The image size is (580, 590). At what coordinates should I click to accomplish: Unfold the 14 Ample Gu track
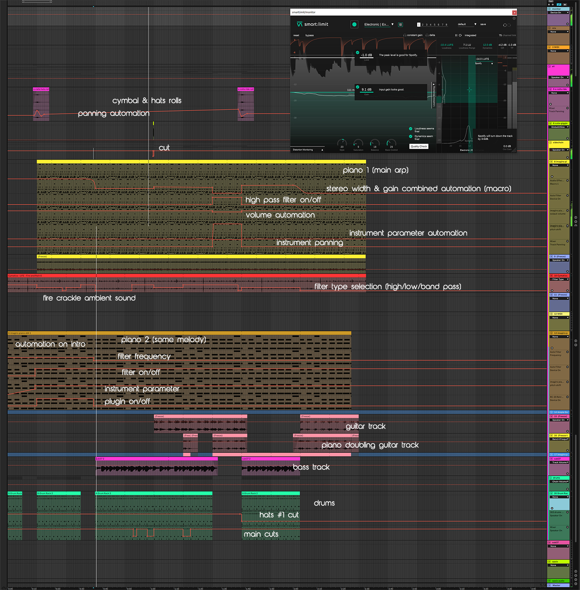click(x=551, y=412)
